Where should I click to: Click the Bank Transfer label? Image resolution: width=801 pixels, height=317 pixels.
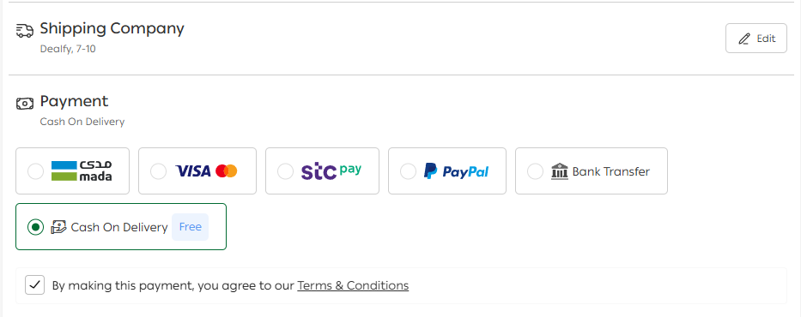click(611, 171)
